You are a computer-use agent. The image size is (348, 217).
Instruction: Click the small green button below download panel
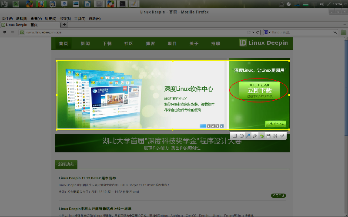[x=276, y=124]
